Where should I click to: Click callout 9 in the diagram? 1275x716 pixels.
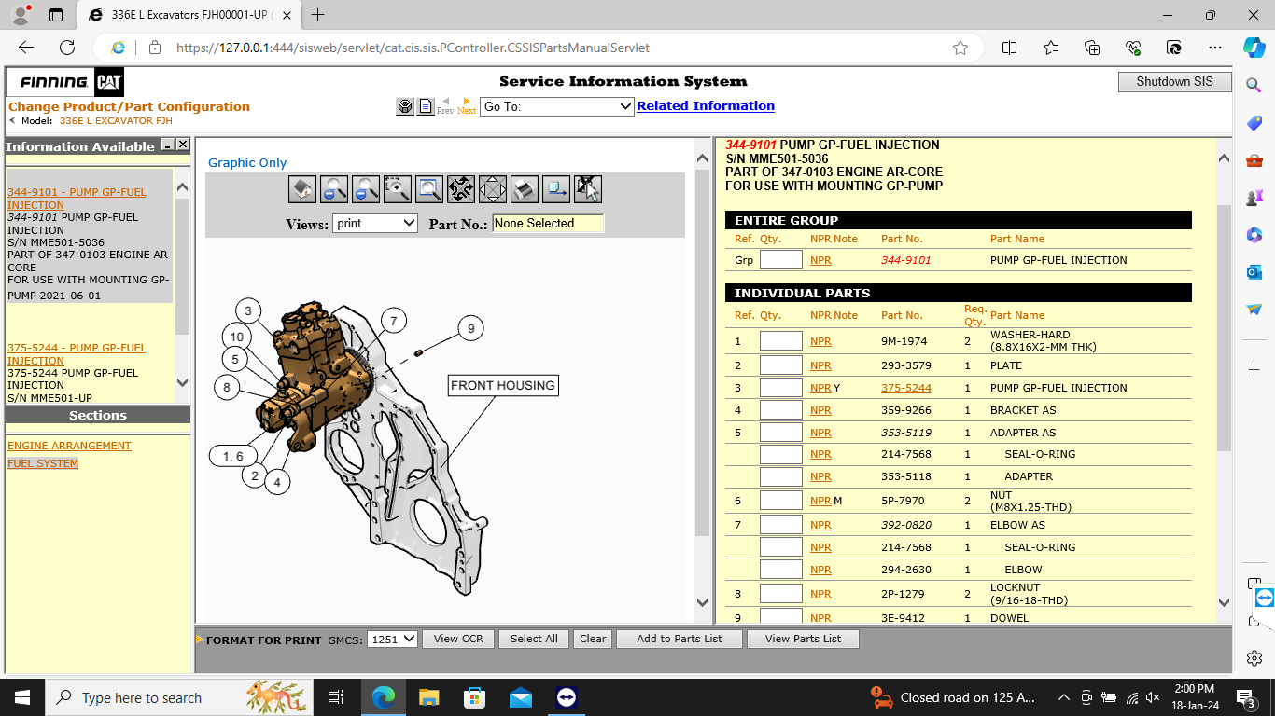[470, 328]
